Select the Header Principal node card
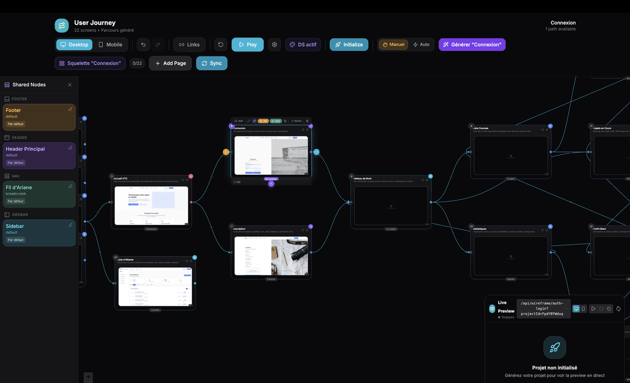 click(x=39, y=156)
